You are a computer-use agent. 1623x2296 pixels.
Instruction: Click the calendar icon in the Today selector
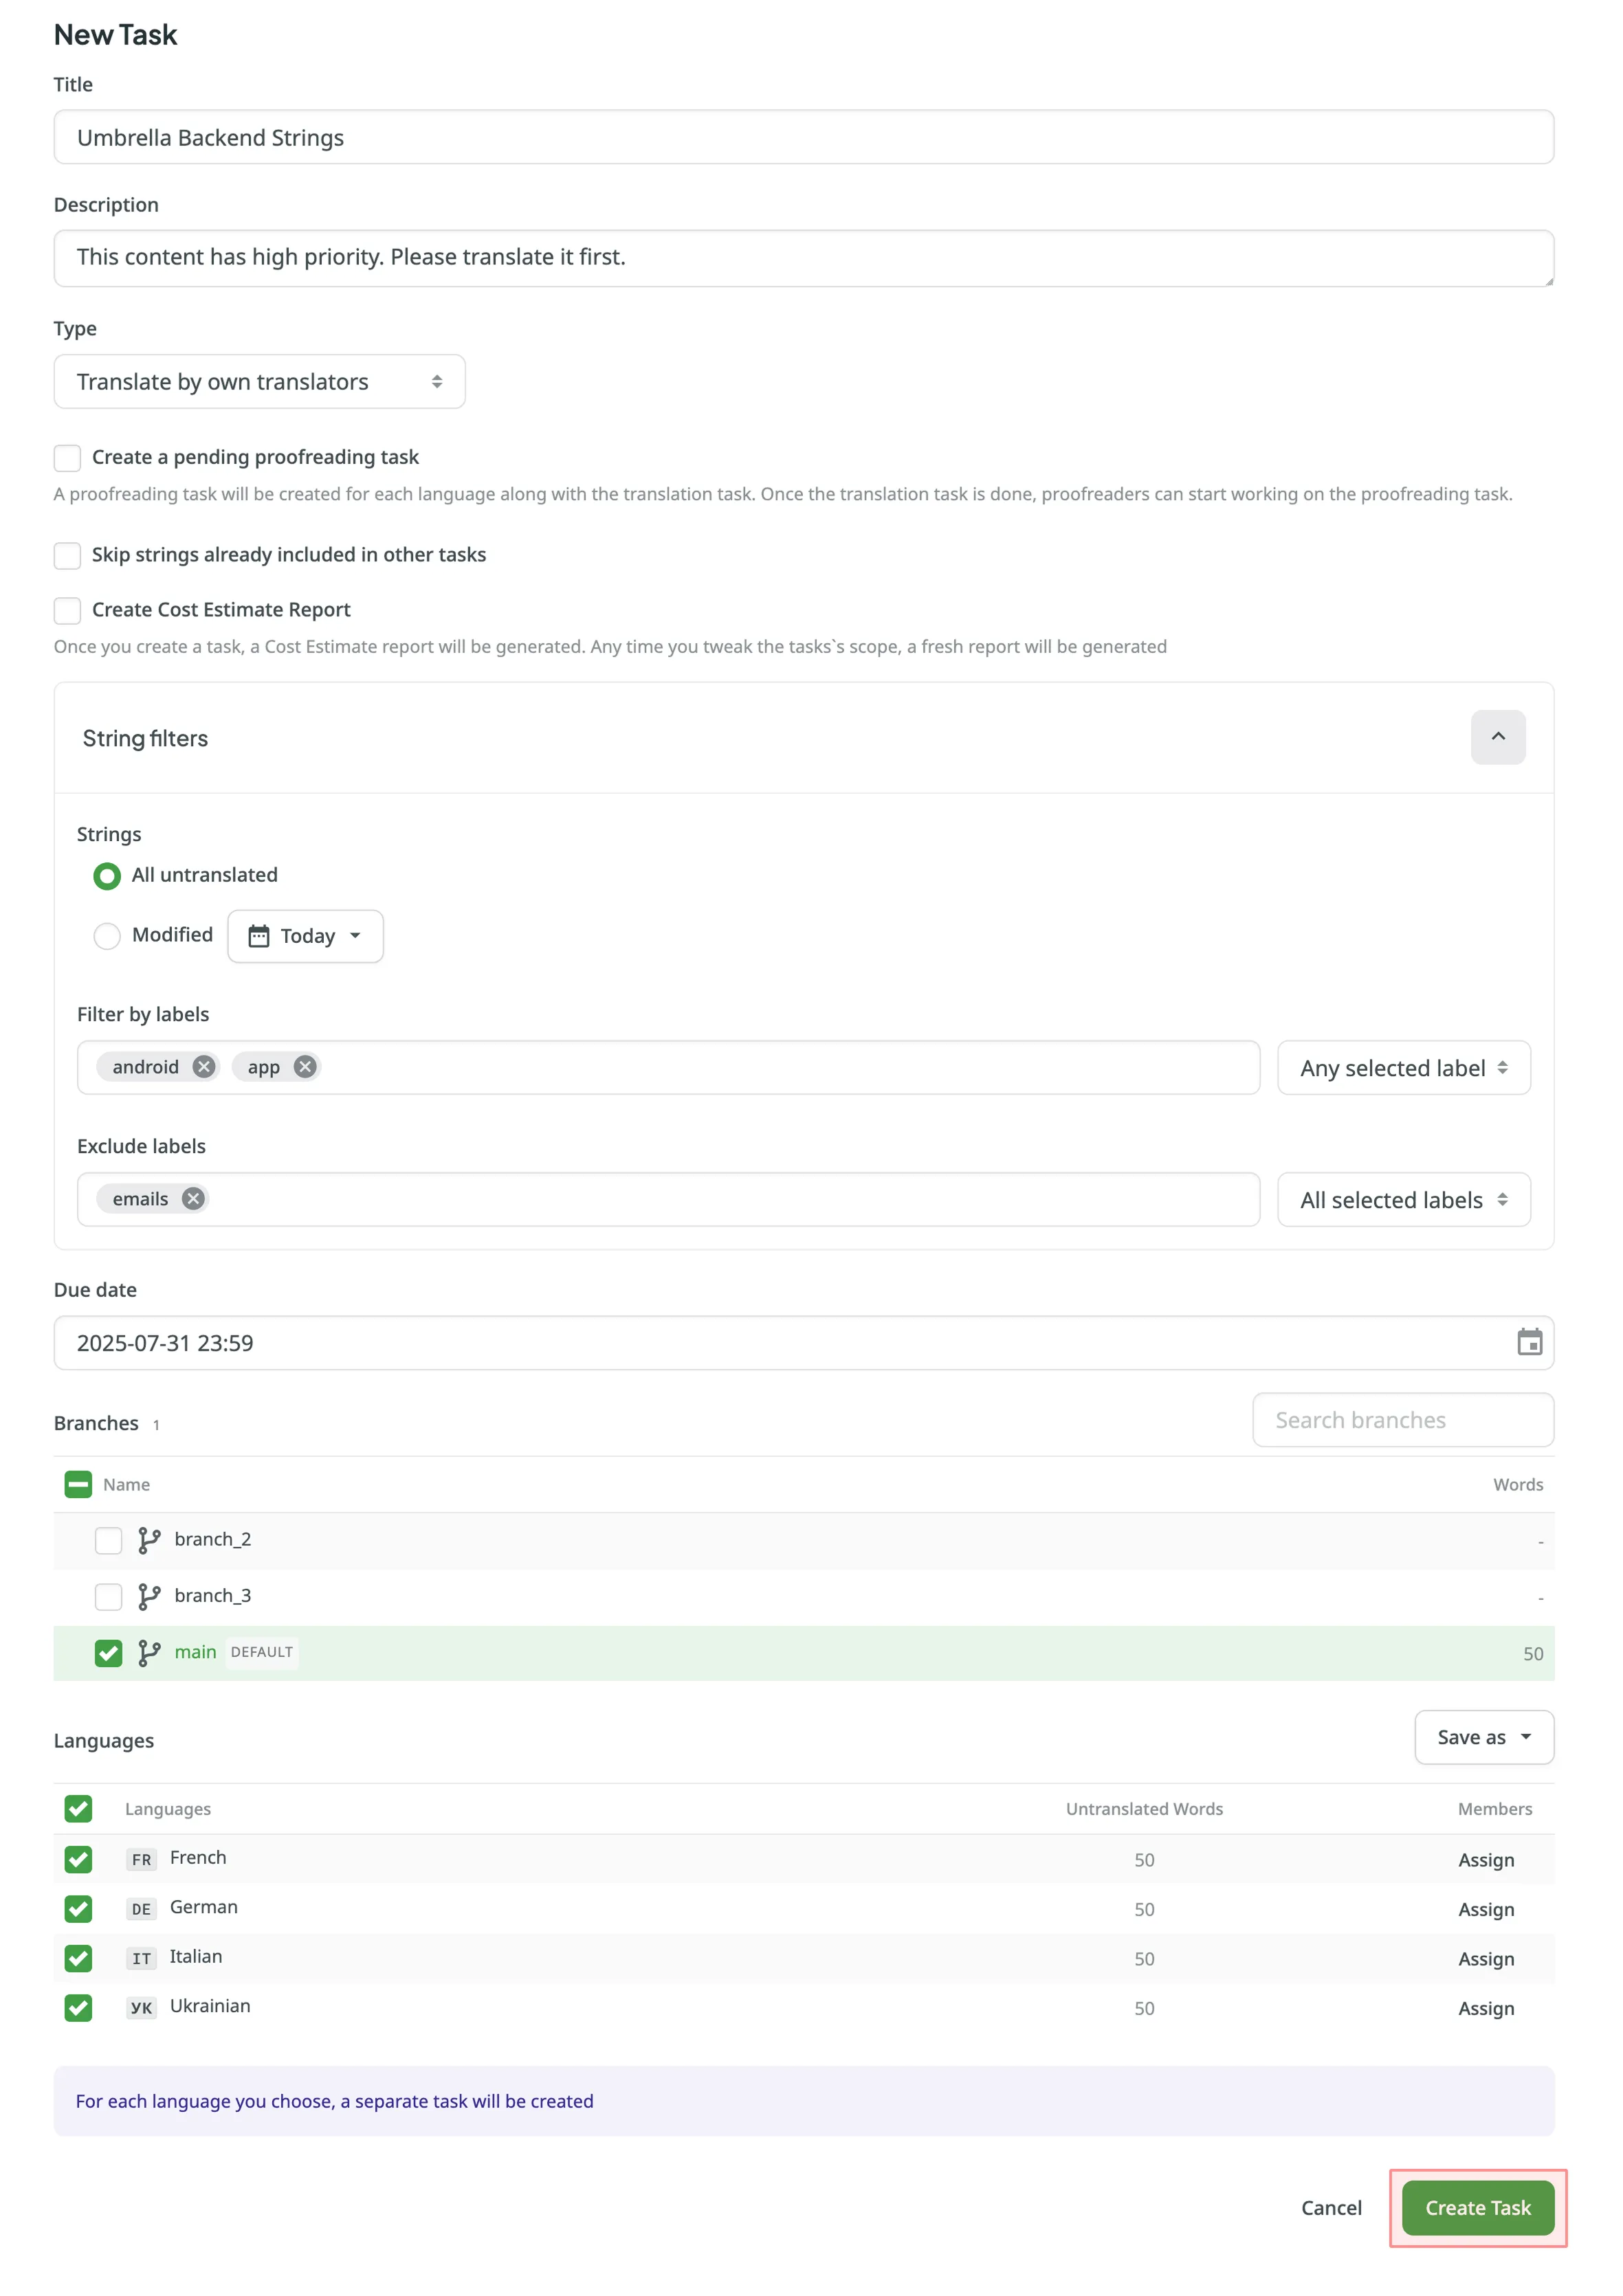tap(260, 936)
